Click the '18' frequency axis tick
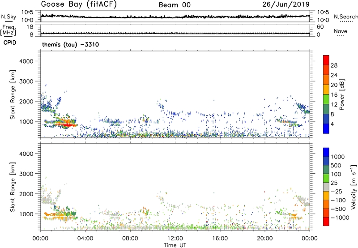 click(30, 27)
